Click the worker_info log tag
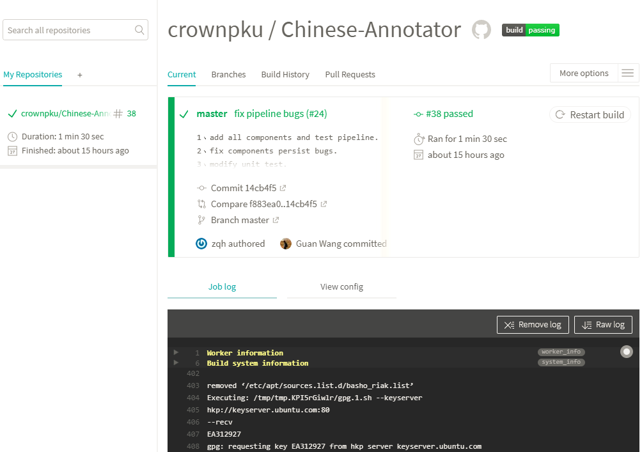This screenshot has height=452, width=642. (561, 352)
